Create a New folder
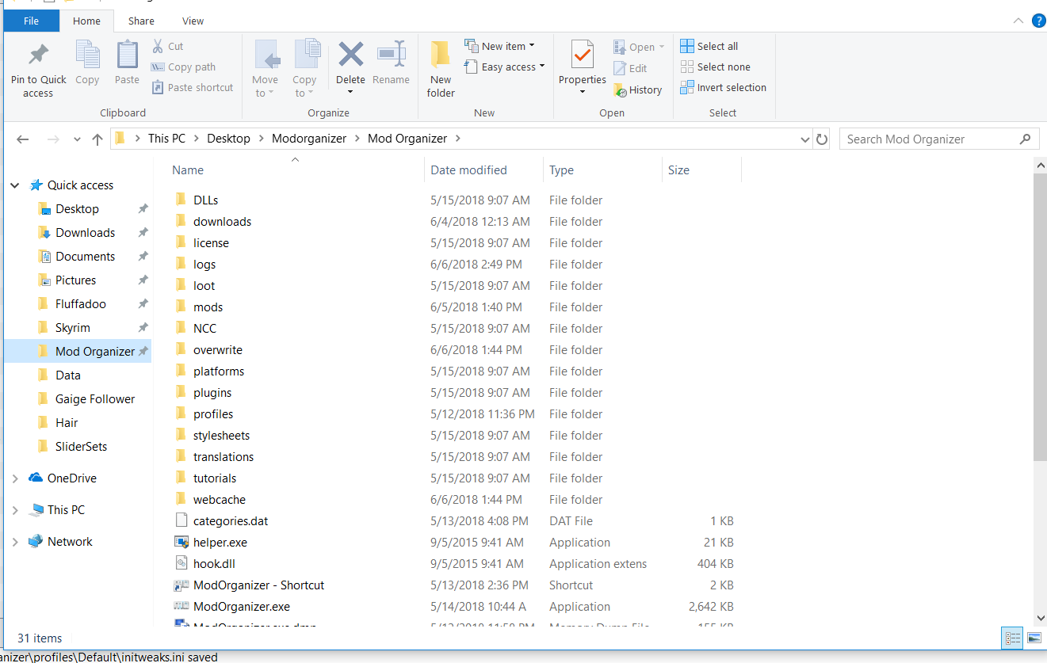The width and height of the screenshot is (1047, 663). [x=441, y=69]
